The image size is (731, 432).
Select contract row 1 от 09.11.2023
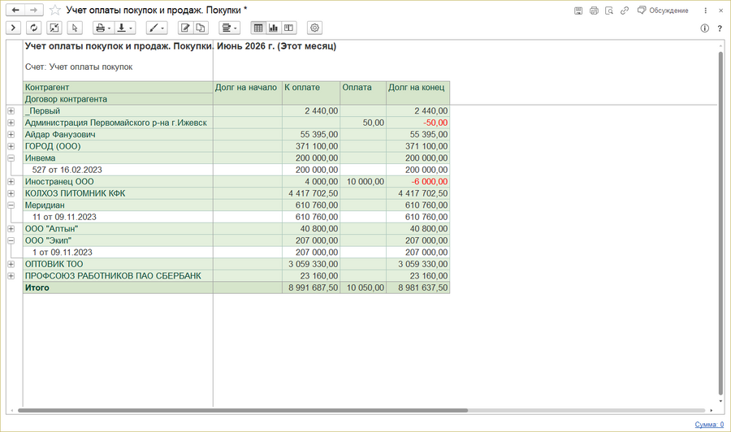coord(118,253)
